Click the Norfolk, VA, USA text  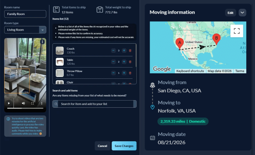click(177, 111)
